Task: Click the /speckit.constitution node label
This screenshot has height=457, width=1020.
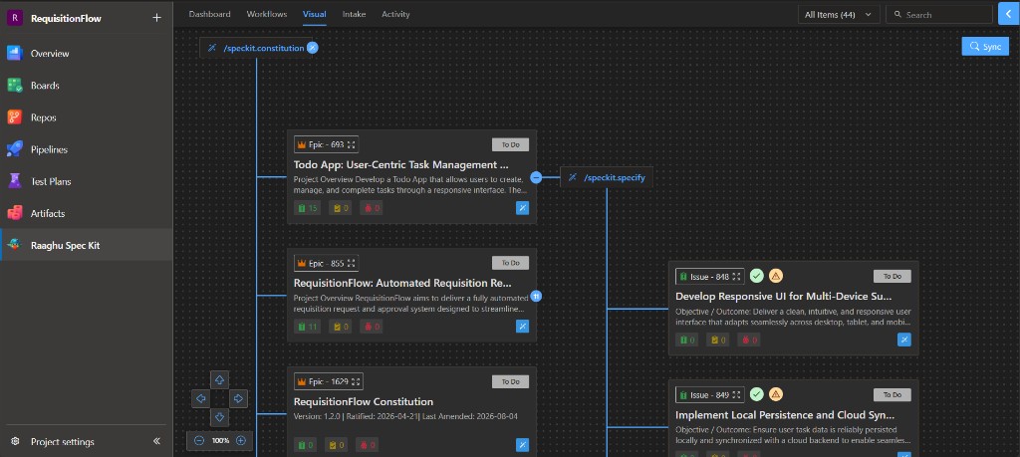Action: tap(263, 48)
